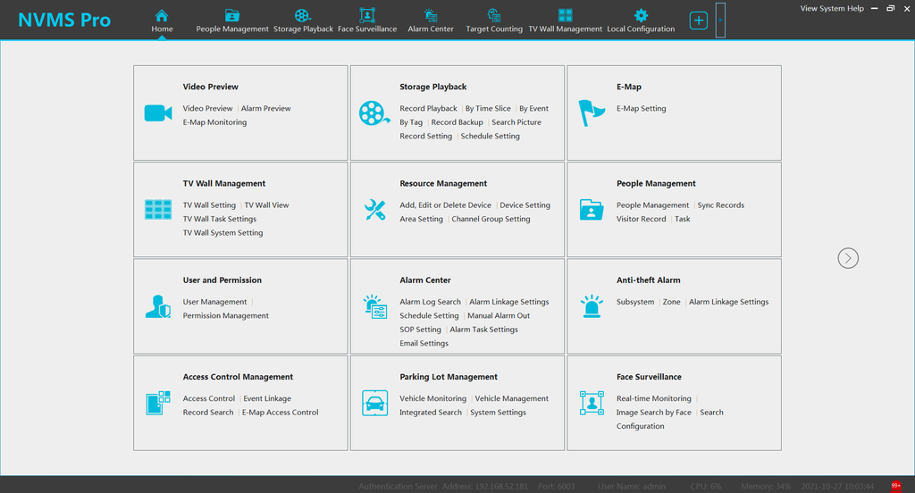This screenshot has height=493, width=915.
Task: Add a new tab with plus button
Action: (x=699, y=21)
